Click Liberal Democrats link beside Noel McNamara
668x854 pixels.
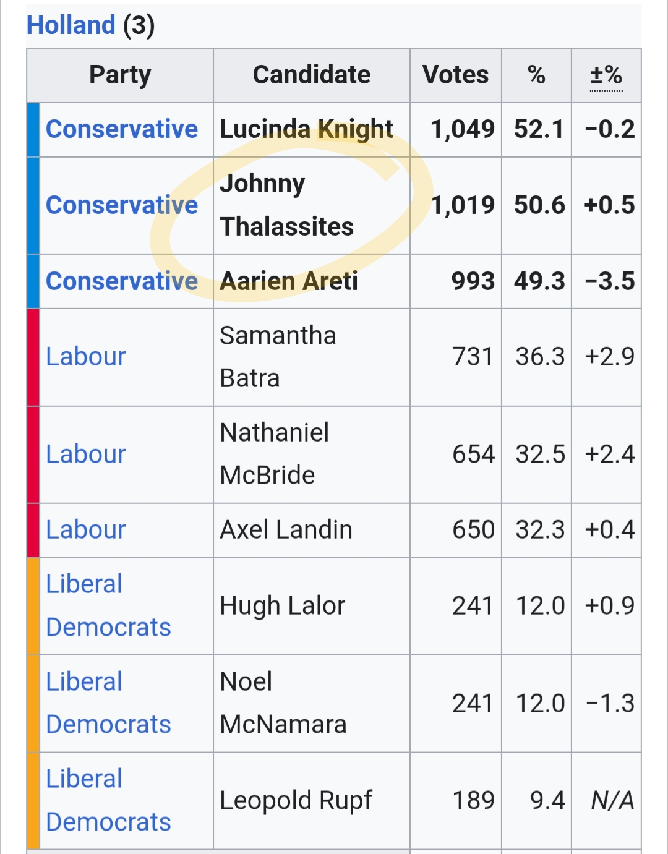coord(108,703)
